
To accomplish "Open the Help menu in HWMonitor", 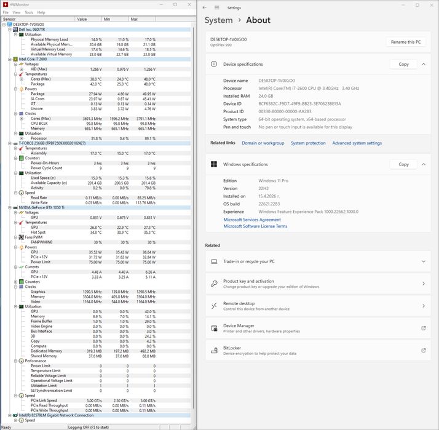I will [x=41, y=12].
